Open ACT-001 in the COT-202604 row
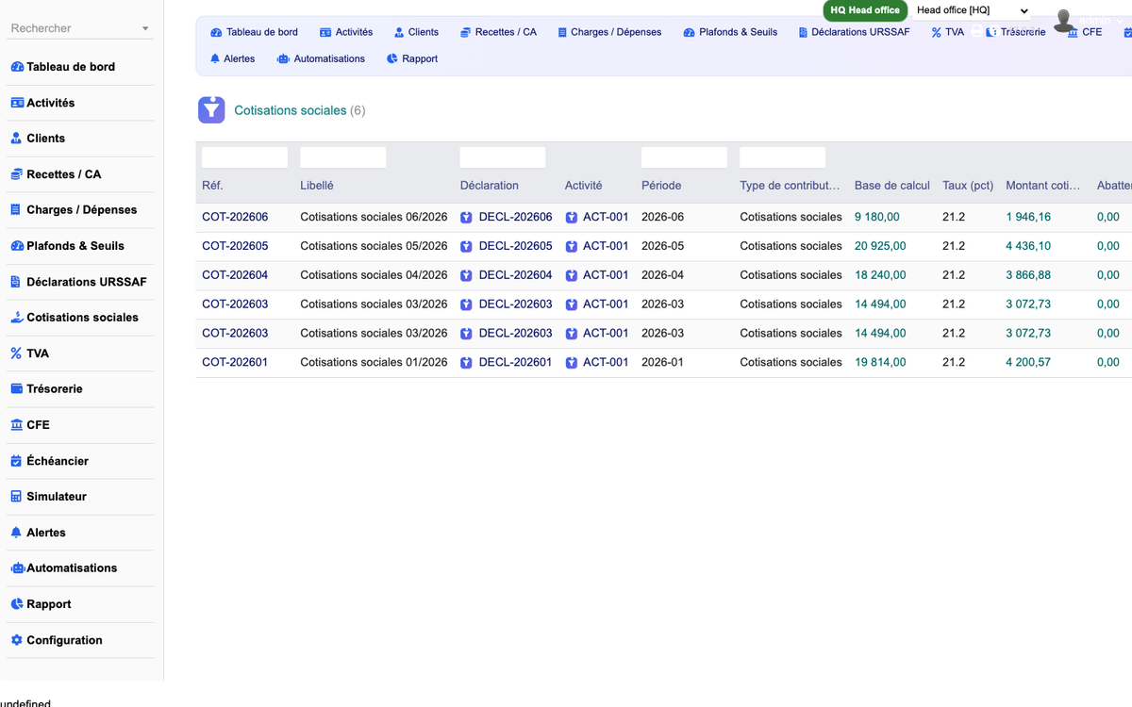The image size is (1132, 707). click(606, 275)
